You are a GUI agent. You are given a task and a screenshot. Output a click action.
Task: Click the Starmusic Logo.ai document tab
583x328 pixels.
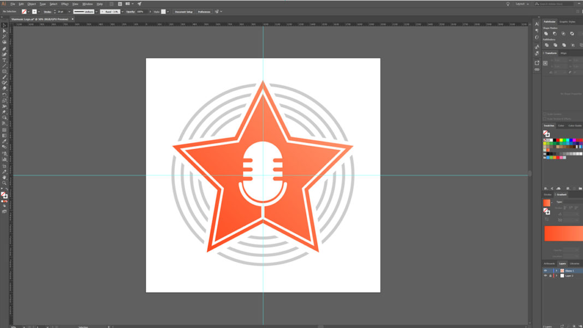click(38, 18)
